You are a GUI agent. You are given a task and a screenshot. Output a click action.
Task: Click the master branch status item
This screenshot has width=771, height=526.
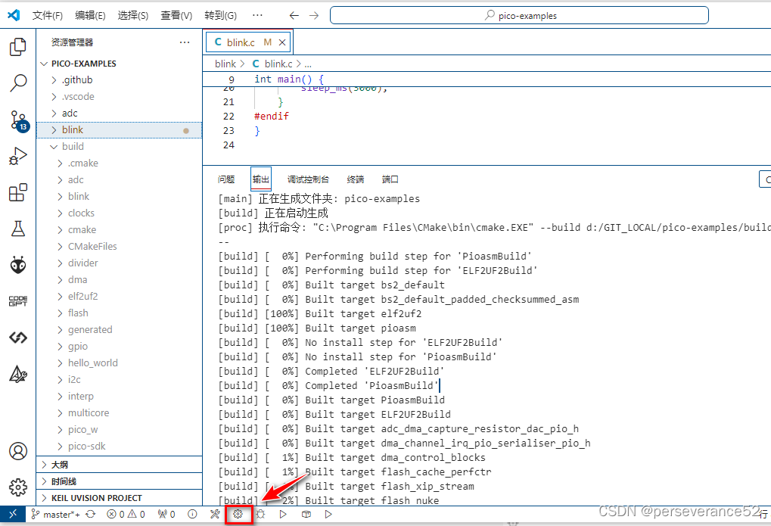(x=55, y=514)
